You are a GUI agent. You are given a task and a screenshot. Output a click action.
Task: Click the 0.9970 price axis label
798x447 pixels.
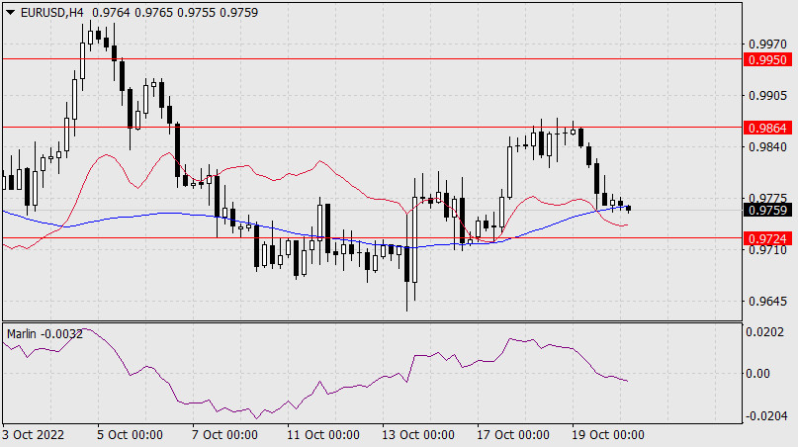(x=768, y=44)
